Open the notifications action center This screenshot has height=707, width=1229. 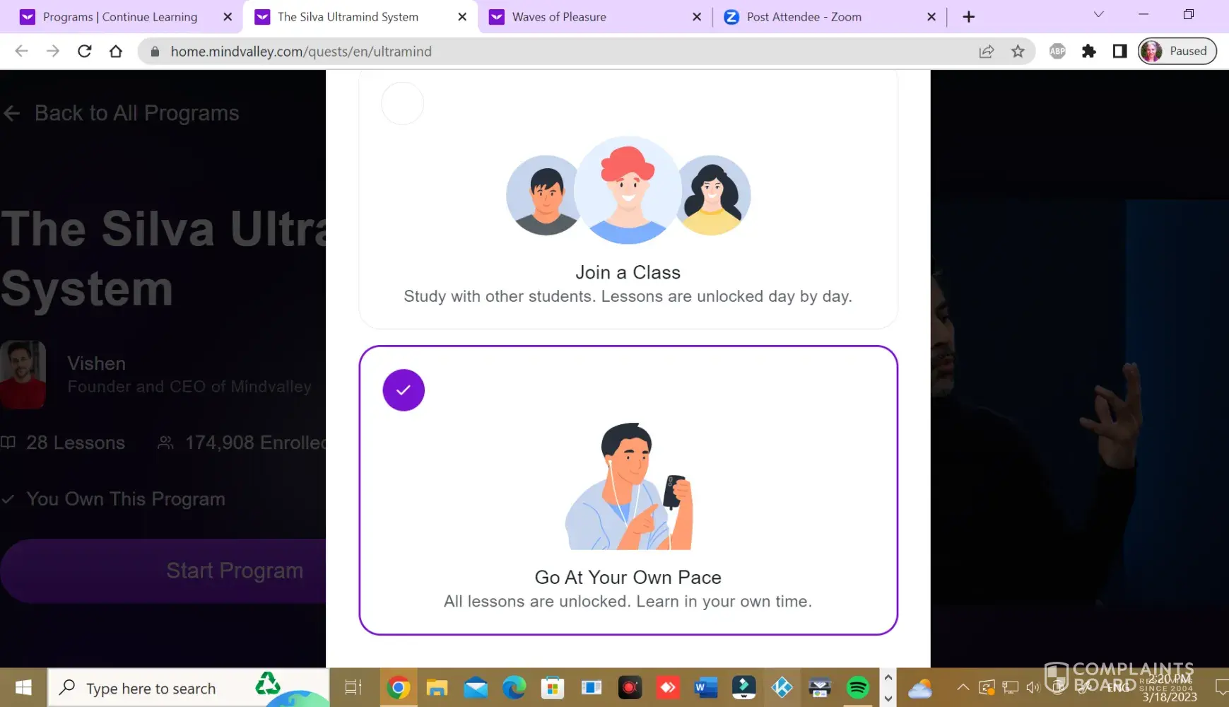click(1221, 687)
